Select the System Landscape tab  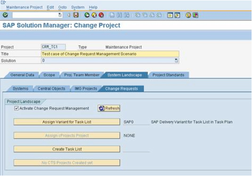pos(124,75)
